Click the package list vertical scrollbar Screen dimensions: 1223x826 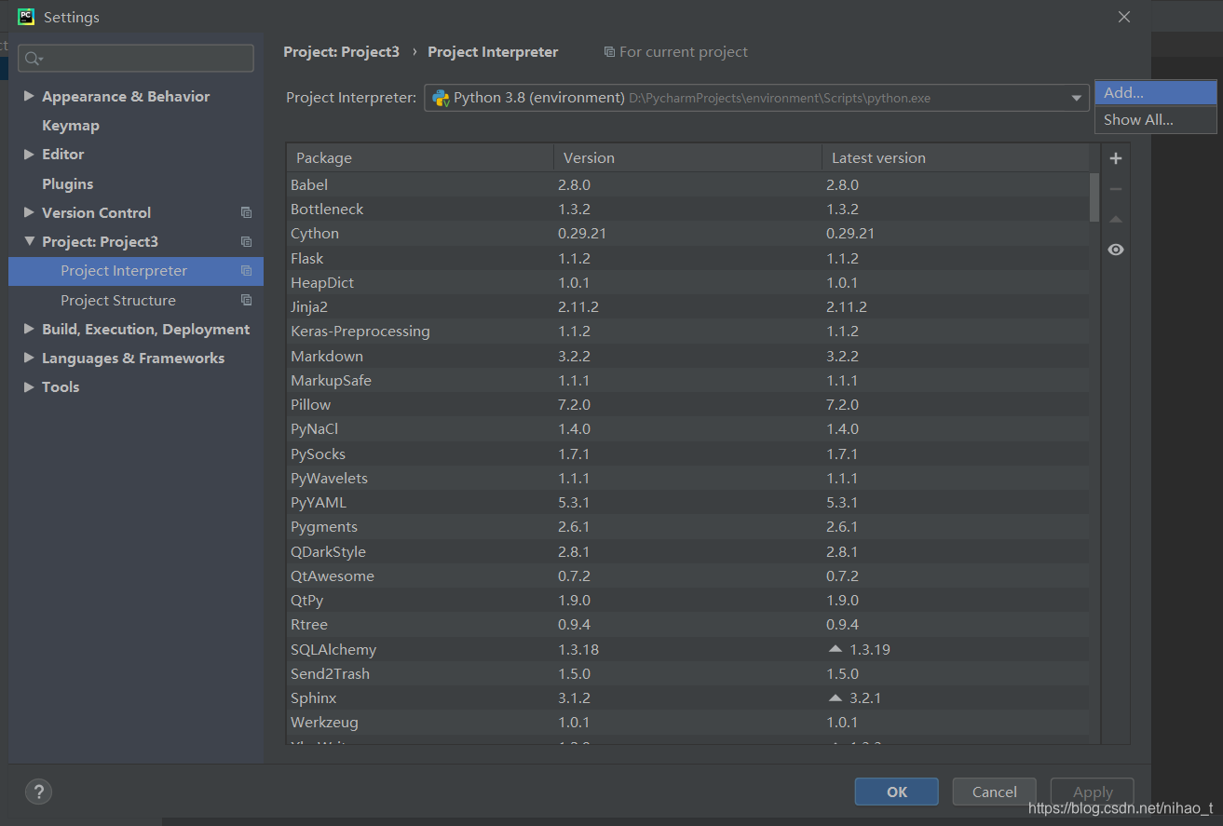pos(1094,196)
